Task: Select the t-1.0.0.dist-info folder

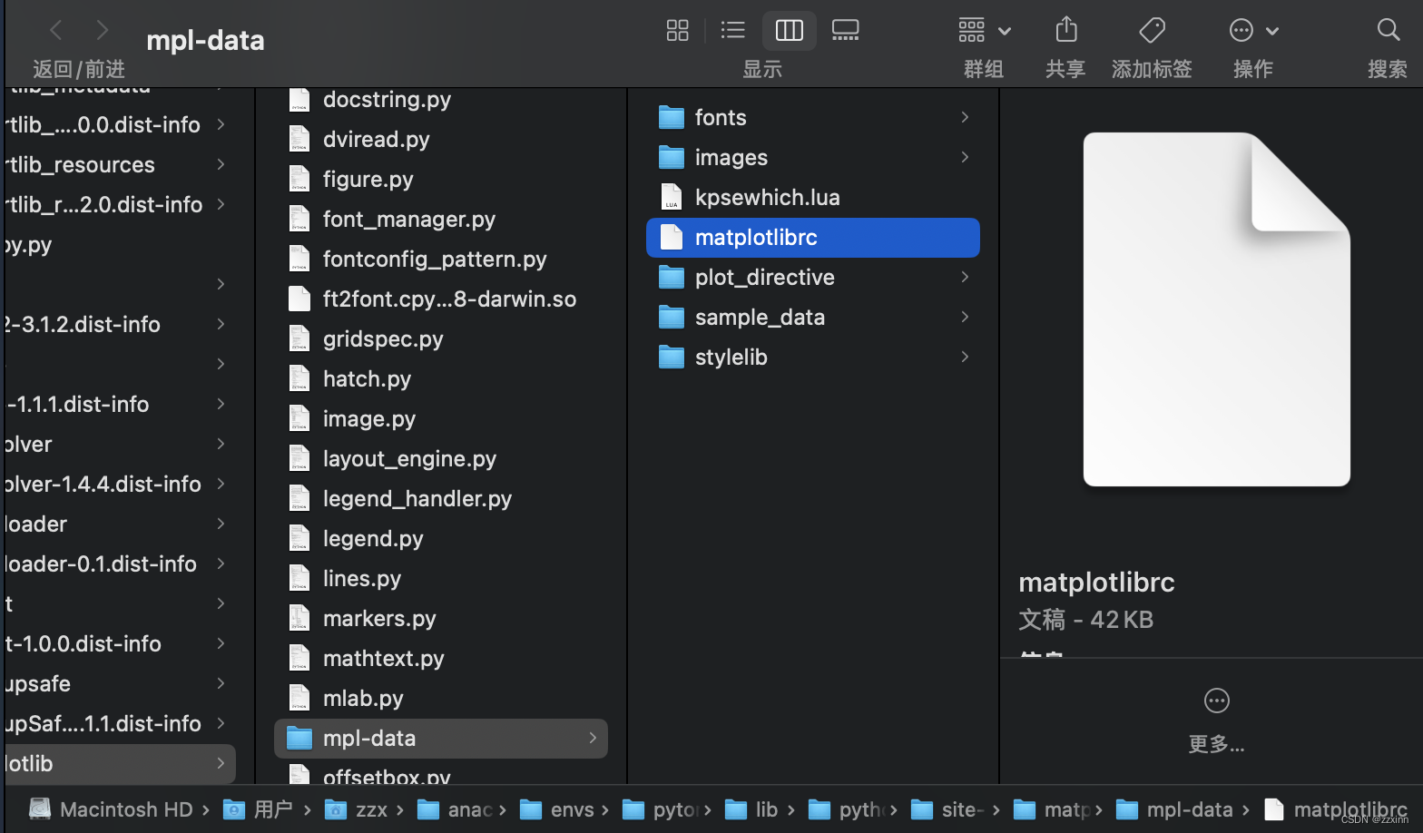Action: click(x=119, y=644)
